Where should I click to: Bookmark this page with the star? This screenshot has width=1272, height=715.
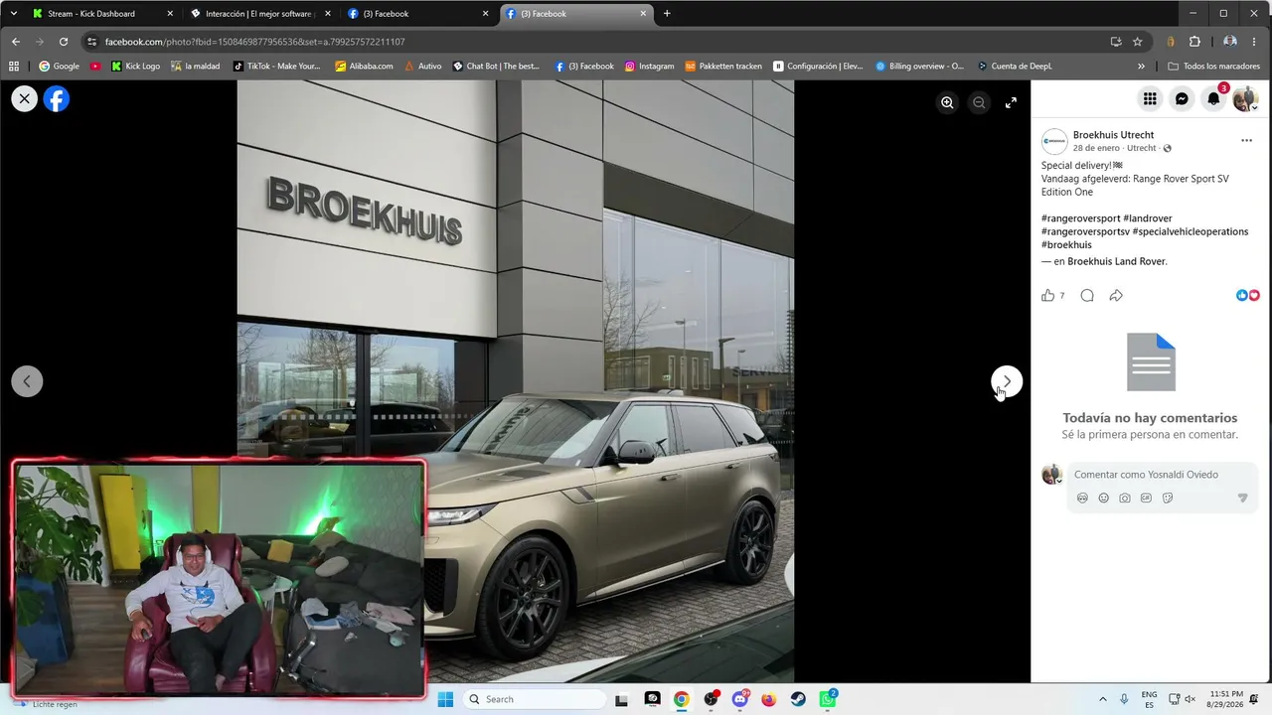pyautogui.click(x=1138, y=42)
